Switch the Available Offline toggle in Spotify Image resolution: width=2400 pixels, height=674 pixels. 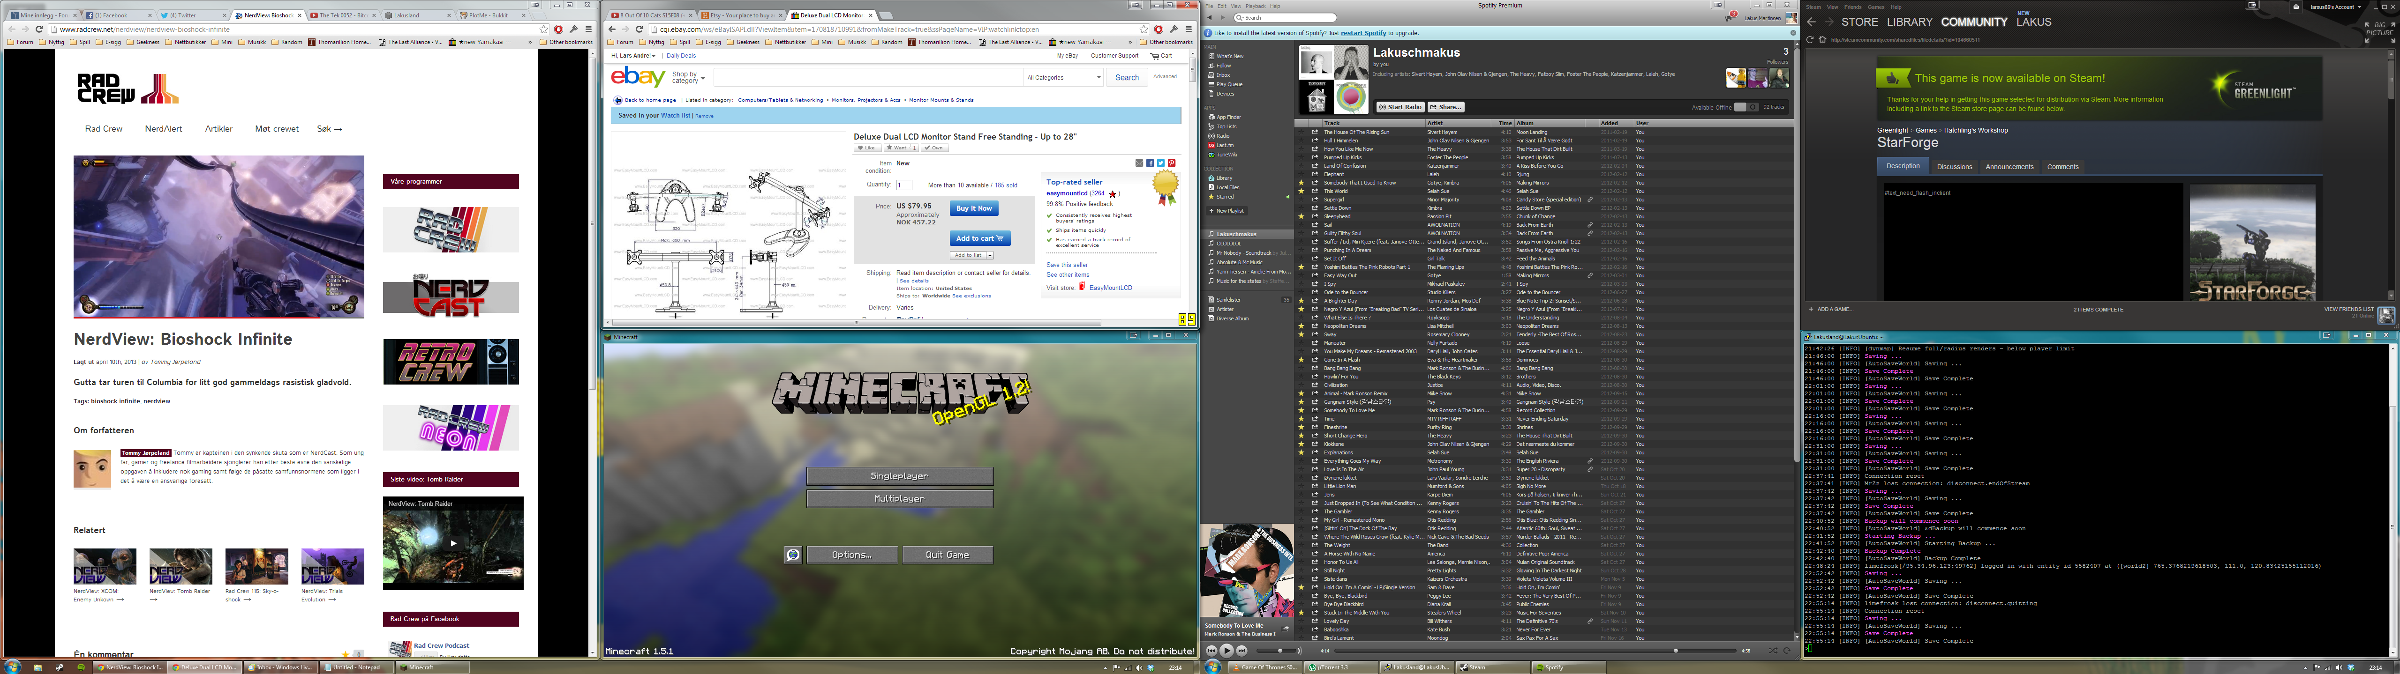1747,107
